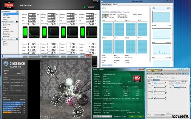Screen dimensions: 191x119
Task: Click the CPU 0 graph in Task Manager
Action: [108, 29]
